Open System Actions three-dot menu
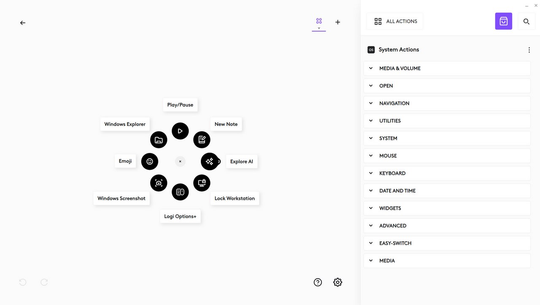The width and height of the screenshot is (540, 305). click(529, 50)
